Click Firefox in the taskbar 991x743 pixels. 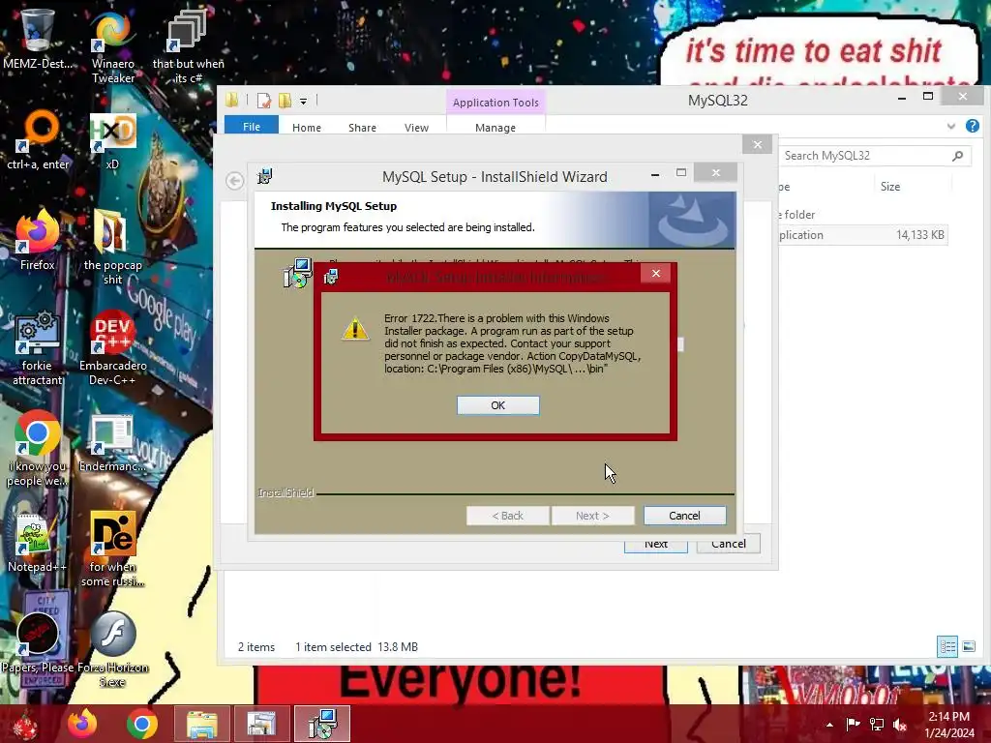click(82, 724)
